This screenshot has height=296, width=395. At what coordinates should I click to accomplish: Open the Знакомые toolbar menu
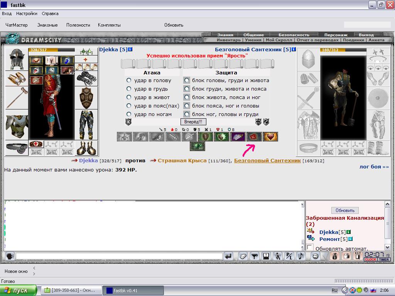pyautogui.click(x=47, y=25)
